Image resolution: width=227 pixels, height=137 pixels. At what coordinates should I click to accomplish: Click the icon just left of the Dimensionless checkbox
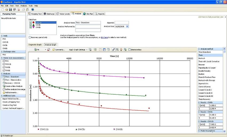click(125, 50)
